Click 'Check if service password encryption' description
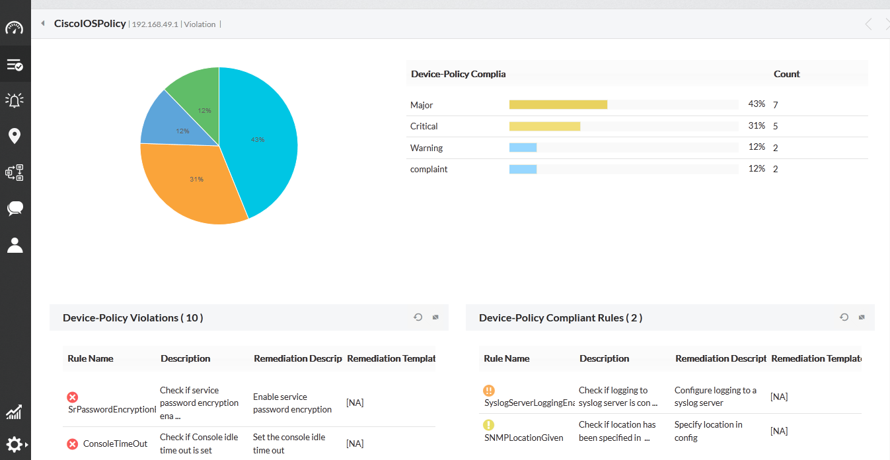The image size is (890, 460). [200, 403]
